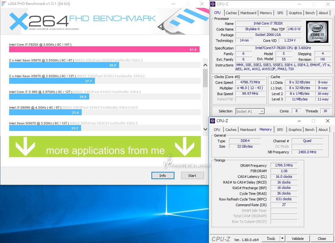Screen dimensions: 335x243
Task: Click the Xeon X5670 35.5 result bar
Action: [x=64, y=65]
